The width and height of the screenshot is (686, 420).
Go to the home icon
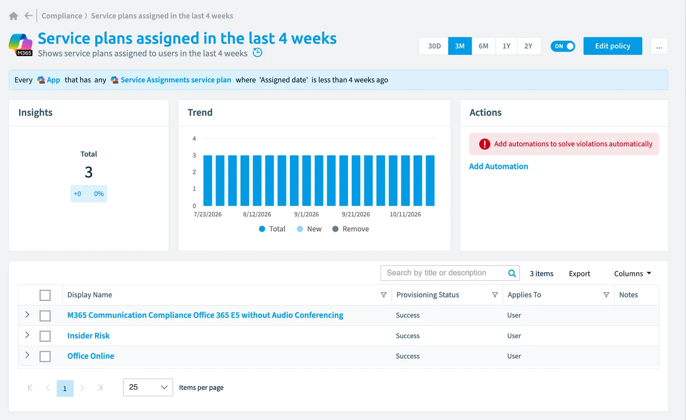(13, 16)
